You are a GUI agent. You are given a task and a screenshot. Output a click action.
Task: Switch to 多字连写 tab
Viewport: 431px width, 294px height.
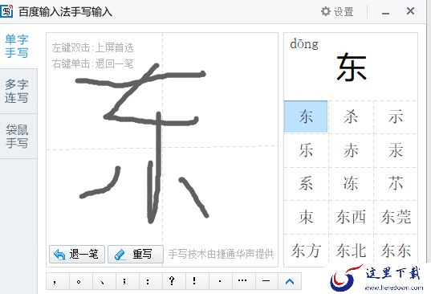pos(17,92)
